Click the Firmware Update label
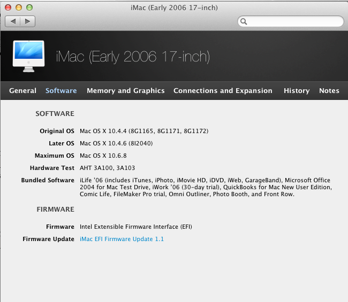348x302 pixels. [x=48, y=239]
